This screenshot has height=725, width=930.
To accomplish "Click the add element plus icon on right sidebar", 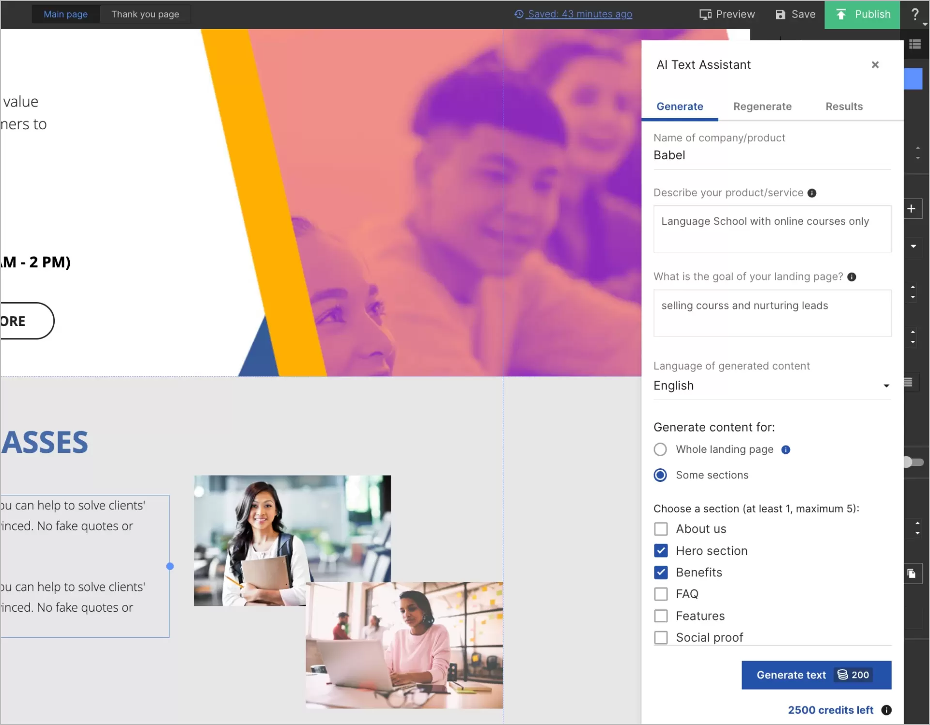I will pos(912,208).
